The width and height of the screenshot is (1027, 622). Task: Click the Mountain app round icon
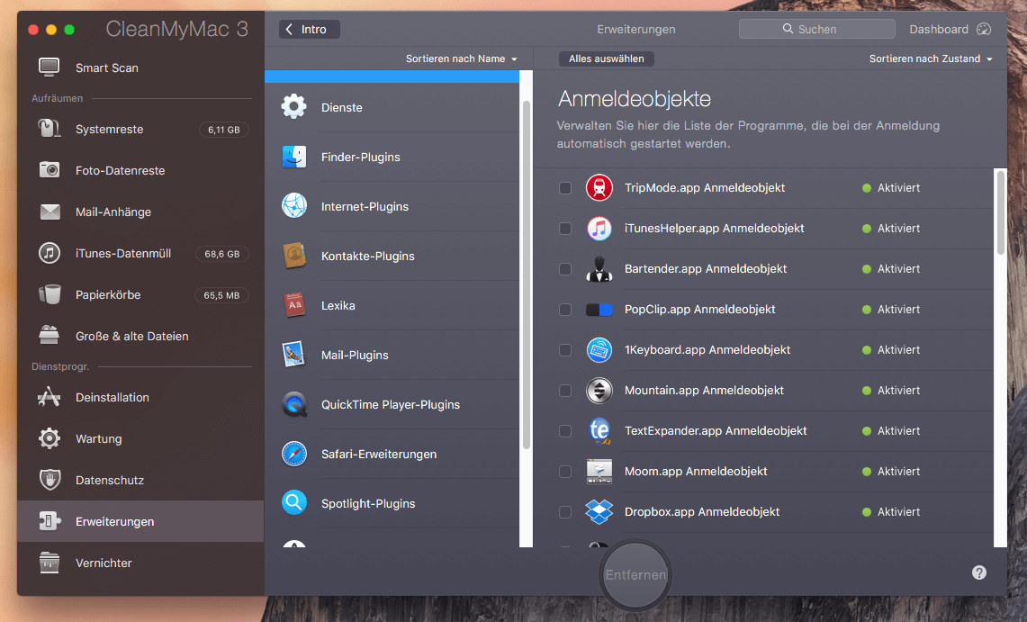pyautogui.click(x=599, y=391)
